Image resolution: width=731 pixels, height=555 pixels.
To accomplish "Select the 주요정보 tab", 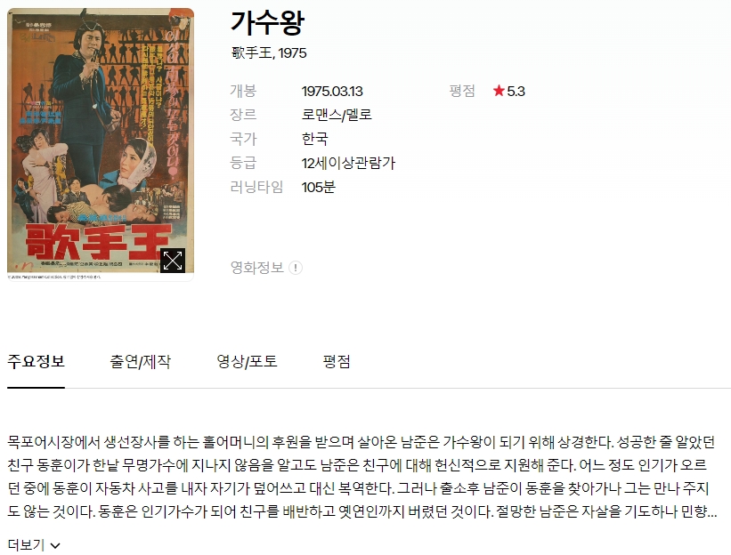I will [36, 362].
